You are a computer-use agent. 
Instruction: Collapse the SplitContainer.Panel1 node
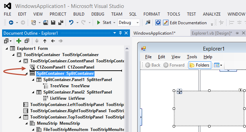pyautogui.click(x=33, y=80)
